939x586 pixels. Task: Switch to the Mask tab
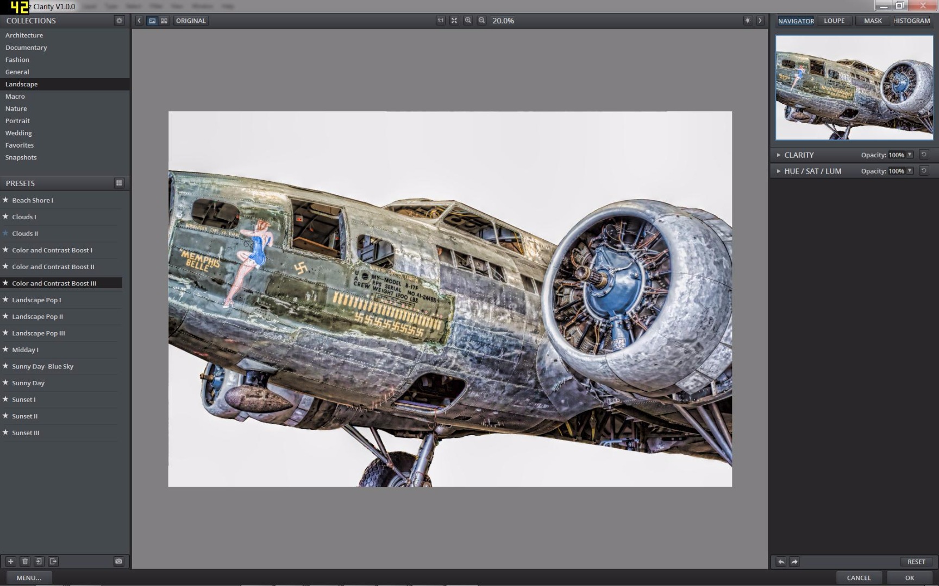873,21
